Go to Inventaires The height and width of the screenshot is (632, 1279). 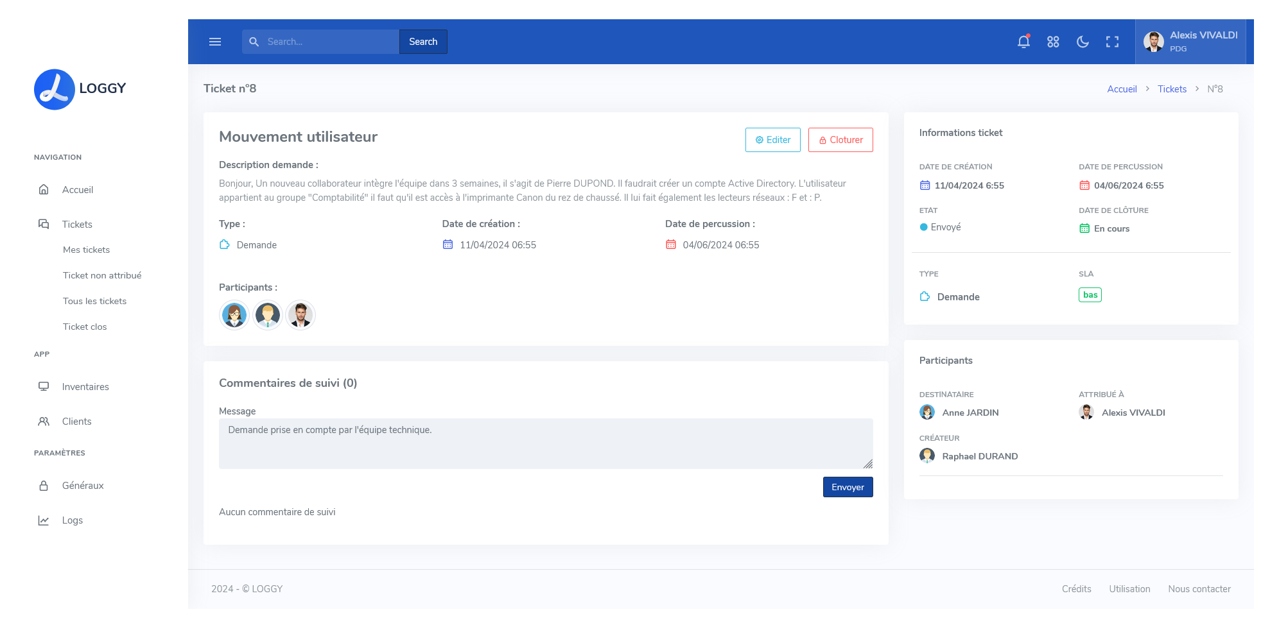click(x=85, y=386)
